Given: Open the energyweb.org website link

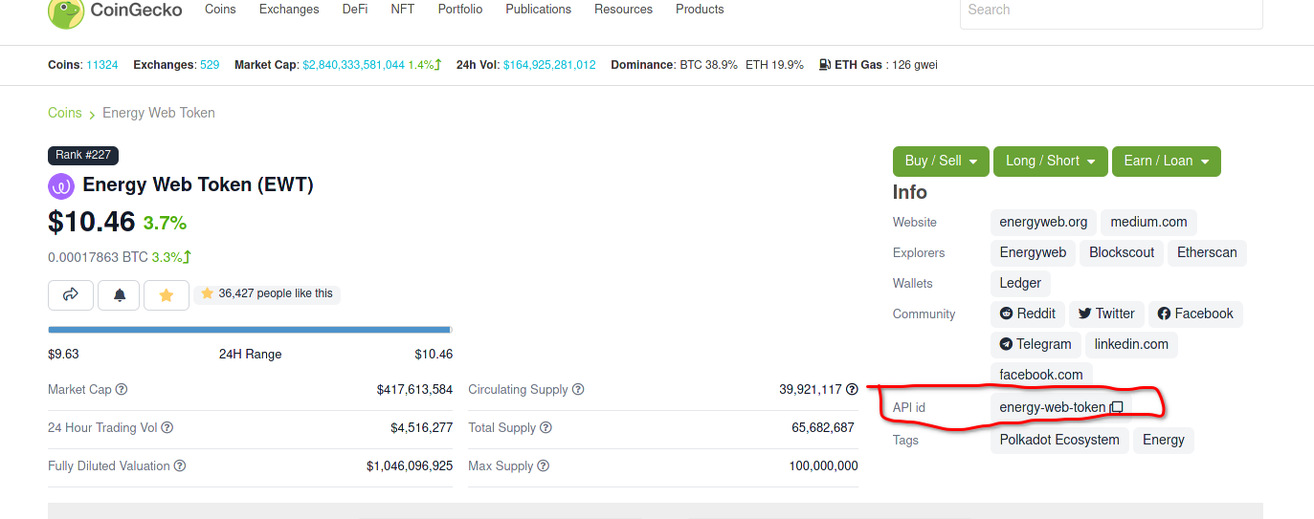Looking at the screenshot, I should pyautogui.click(x=1043, y=222).
